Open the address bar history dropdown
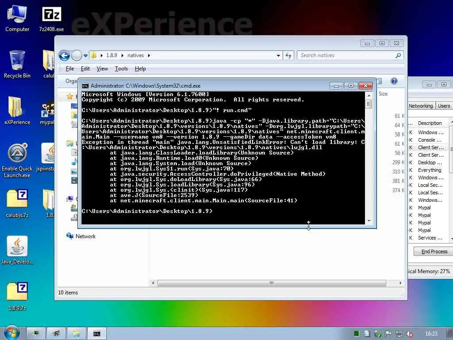This screenshot has height=340, width=453. click(278, 55)
